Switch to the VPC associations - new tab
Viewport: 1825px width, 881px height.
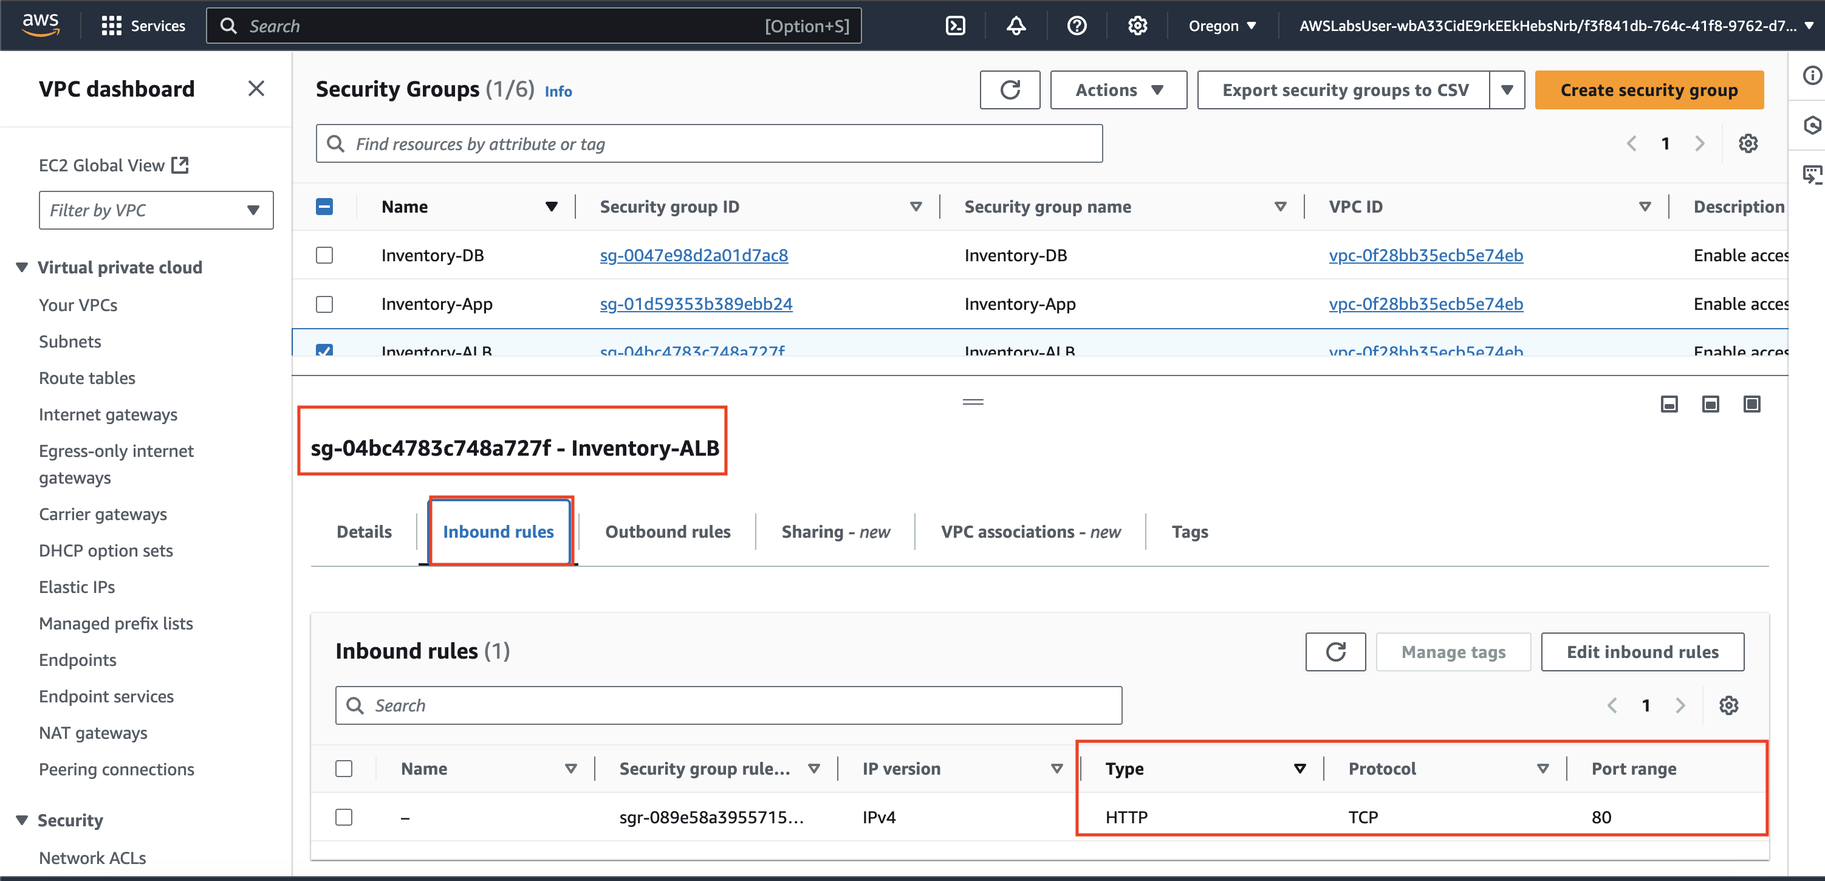tap(1030, 532)
